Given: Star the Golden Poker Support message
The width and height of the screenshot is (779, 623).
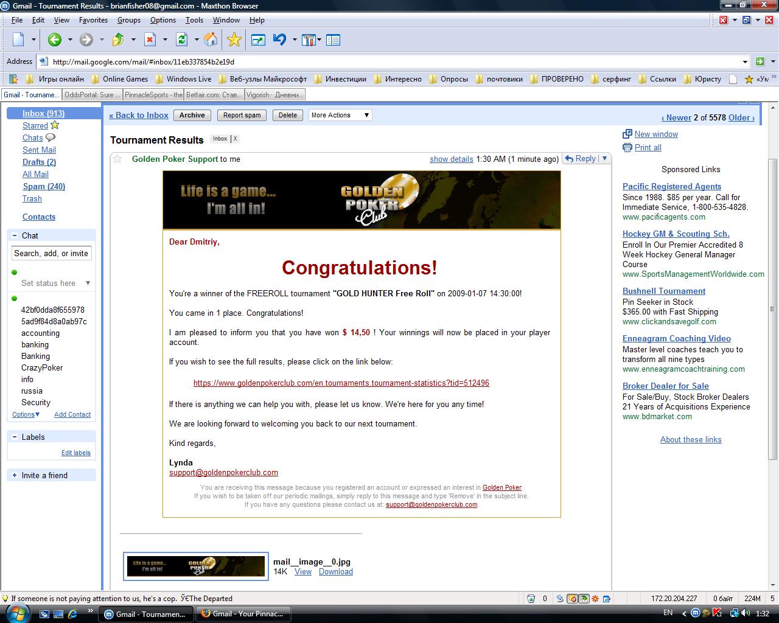Looking at the screenshot, I should coord(118,159).
